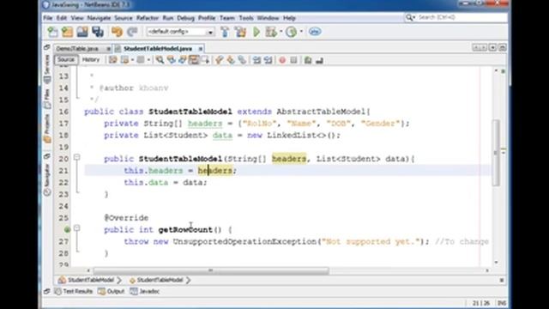
Task: Toggle Rectangular Selection mode icon
Action: (x=205, y=60)
